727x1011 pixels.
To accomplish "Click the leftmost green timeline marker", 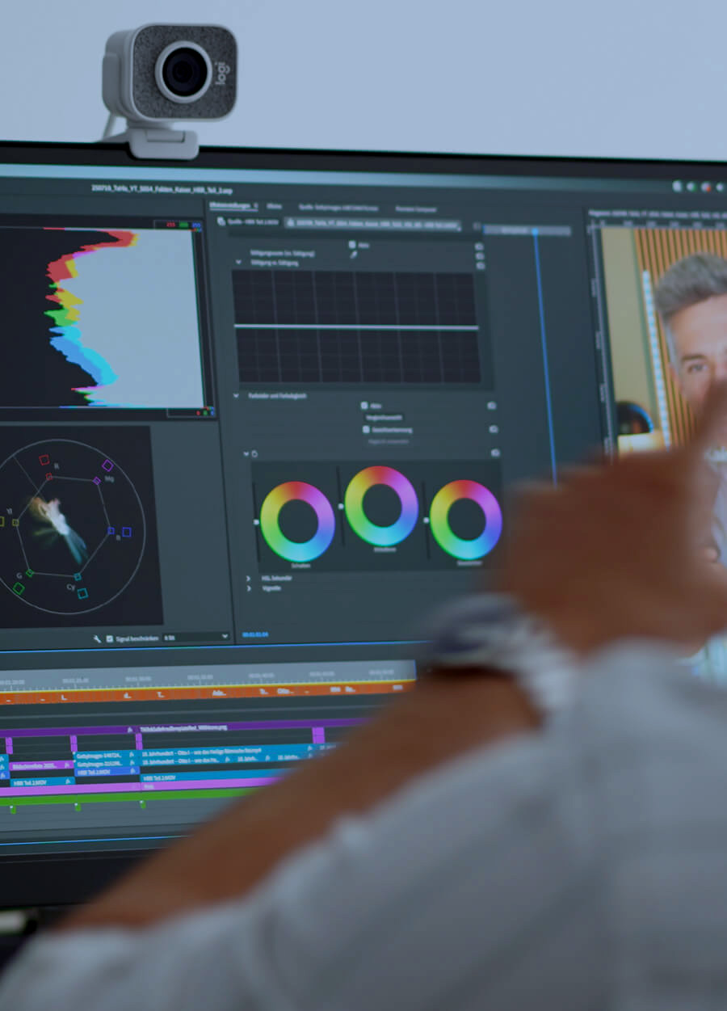I will click(12, 807).
